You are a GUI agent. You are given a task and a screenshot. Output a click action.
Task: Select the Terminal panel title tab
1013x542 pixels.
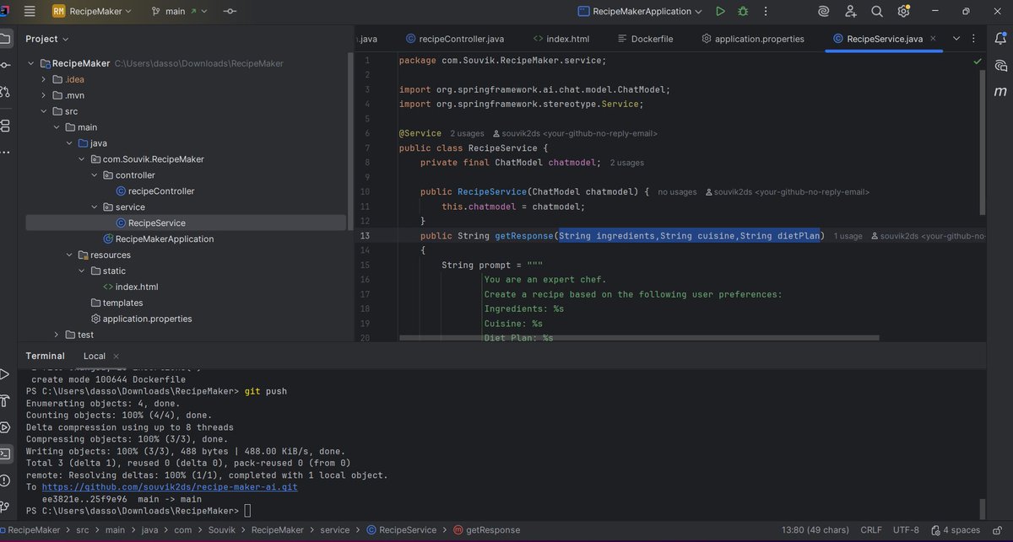(45, 357)
